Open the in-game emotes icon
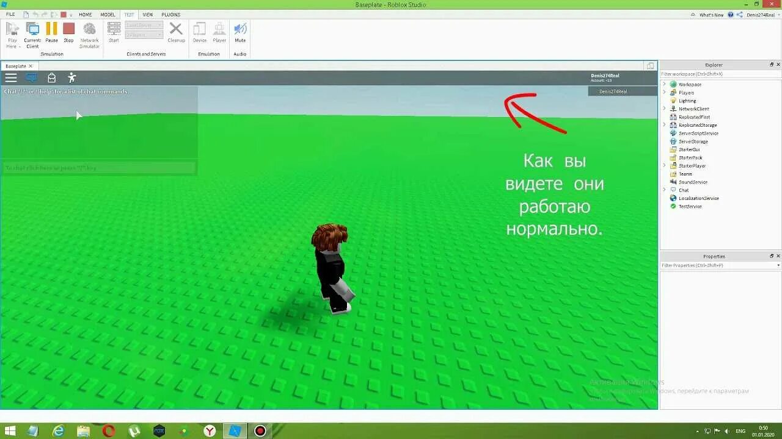Screen dimensions: 782x439 (x=72, y=77)
